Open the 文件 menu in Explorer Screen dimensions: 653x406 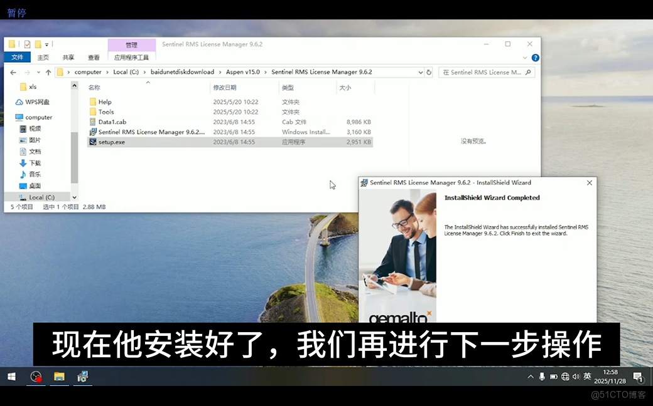click(17, 57)
